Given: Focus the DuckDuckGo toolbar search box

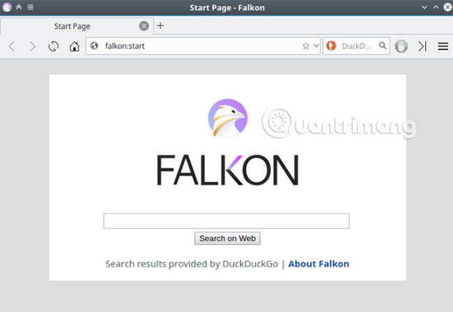Looking at the screenshot, I should click(x=357, y=46).
